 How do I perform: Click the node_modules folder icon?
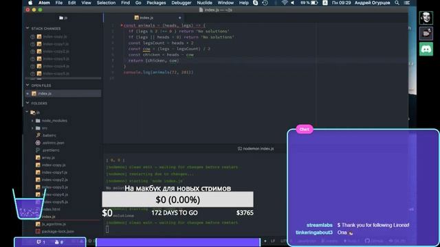pos(38,121)
